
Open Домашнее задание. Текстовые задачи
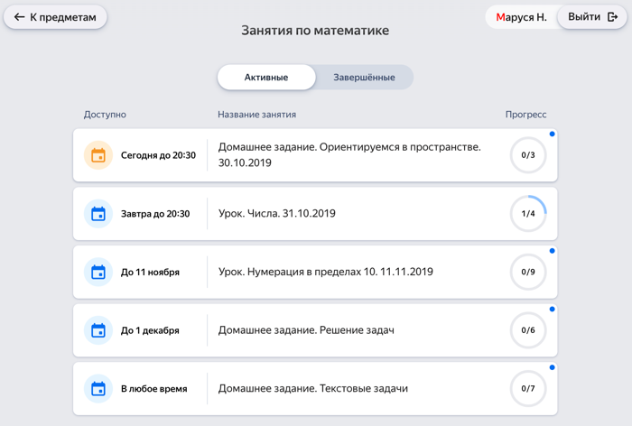pyautogui.click(x=313, y=388)
